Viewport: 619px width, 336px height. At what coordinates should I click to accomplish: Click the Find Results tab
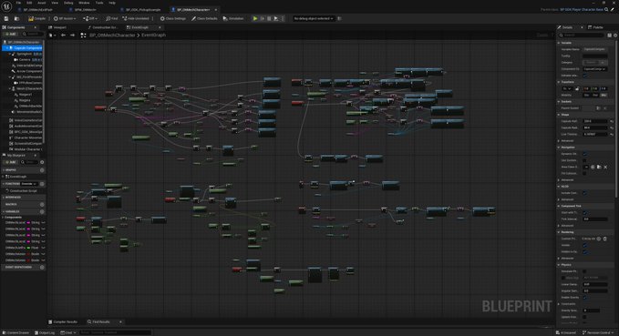[101, 321]
